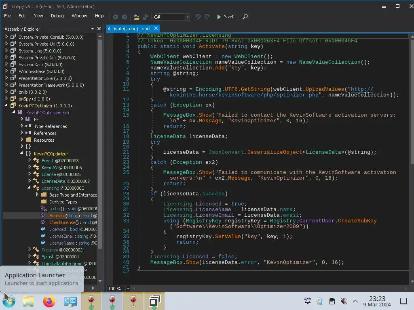This screenshot has width=414, height=310.
Task: Open the File menu
Action: click(7, 16)
